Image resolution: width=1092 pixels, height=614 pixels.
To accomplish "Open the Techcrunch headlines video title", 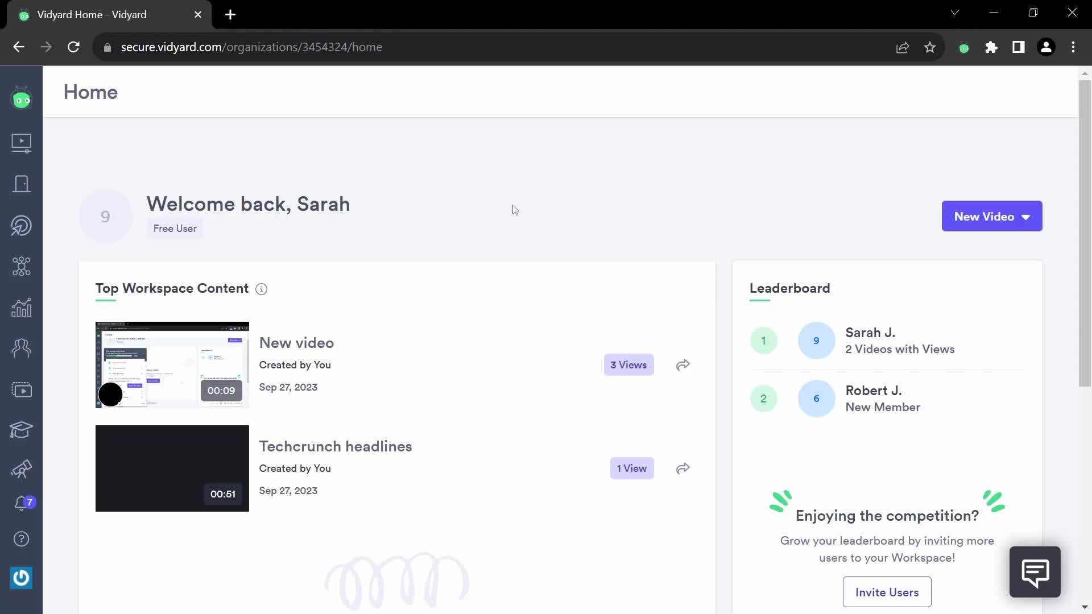I will click(x=335, y=446).
